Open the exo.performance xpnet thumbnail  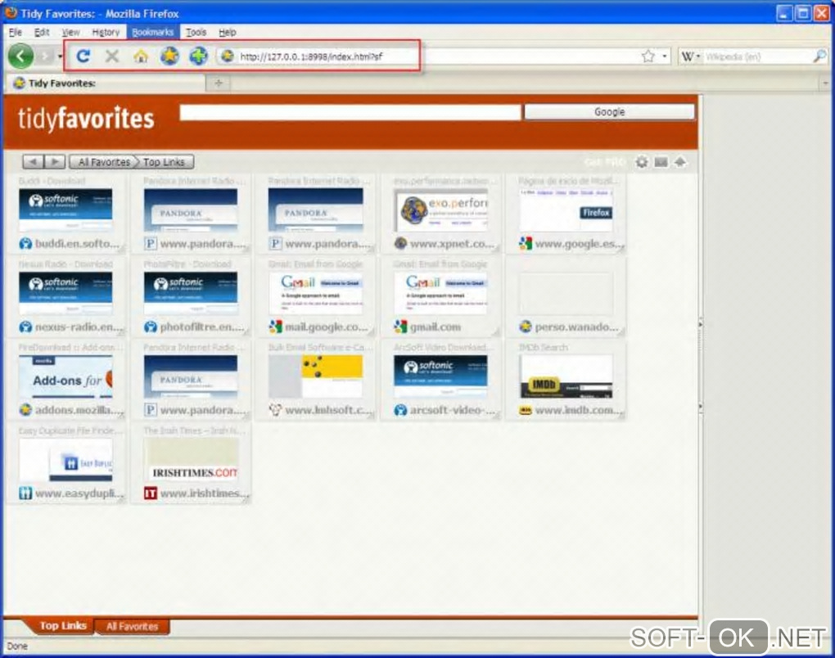coord(441,211)
